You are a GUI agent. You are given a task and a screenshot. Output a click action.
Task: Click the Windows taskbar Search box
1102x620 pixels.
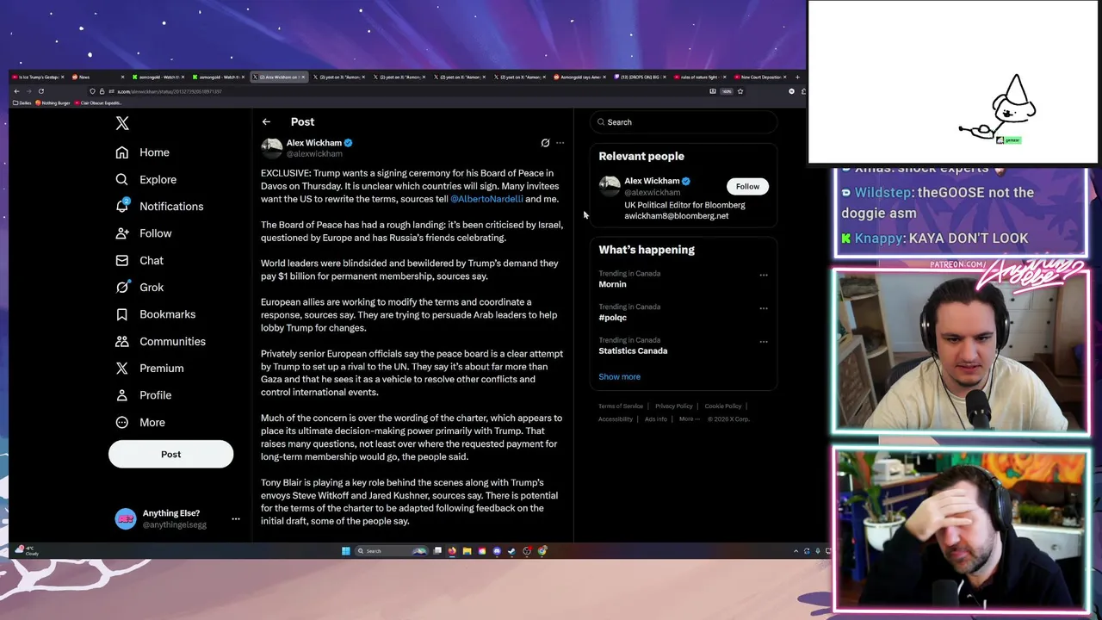pyautogui.click(x=392, y=551)
